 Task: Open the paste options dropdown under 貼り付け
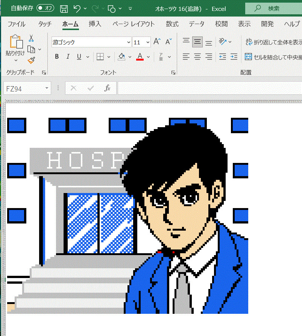click(x=16, y=61)
